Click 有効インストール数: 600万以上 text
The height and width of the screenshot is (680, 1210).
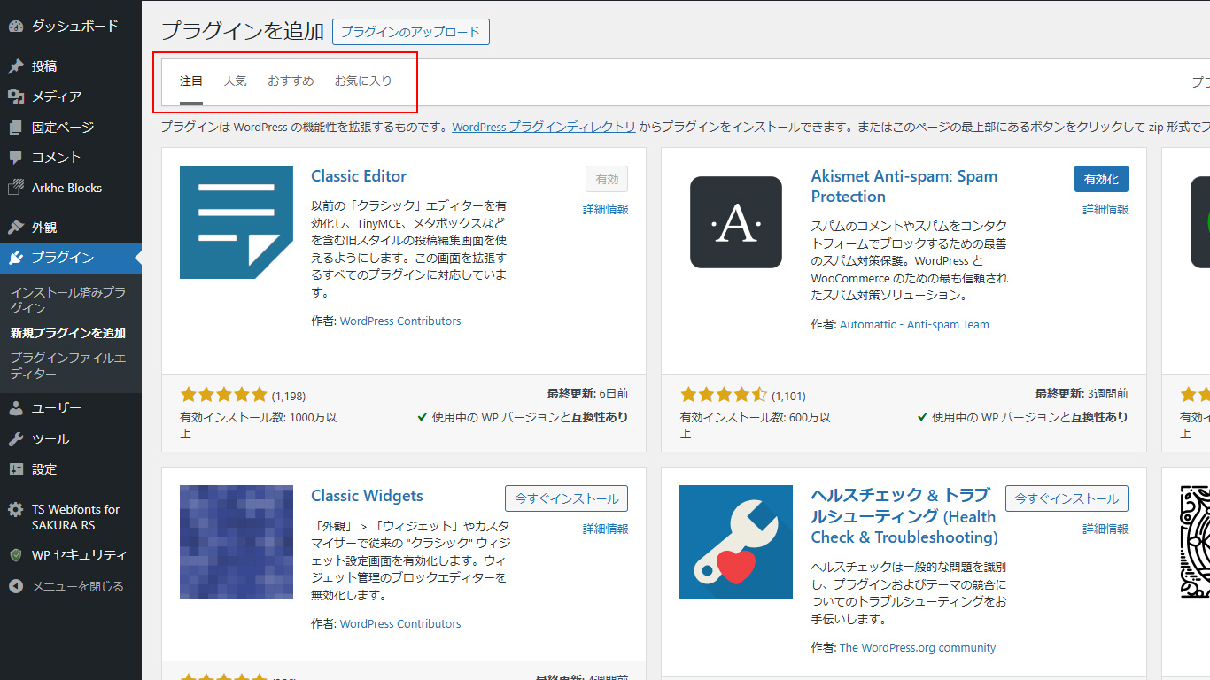click(x=756, y=425)
